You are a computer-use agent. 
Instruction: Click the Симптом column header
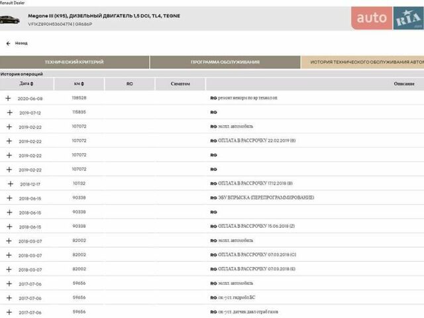(x=180, y=84)
